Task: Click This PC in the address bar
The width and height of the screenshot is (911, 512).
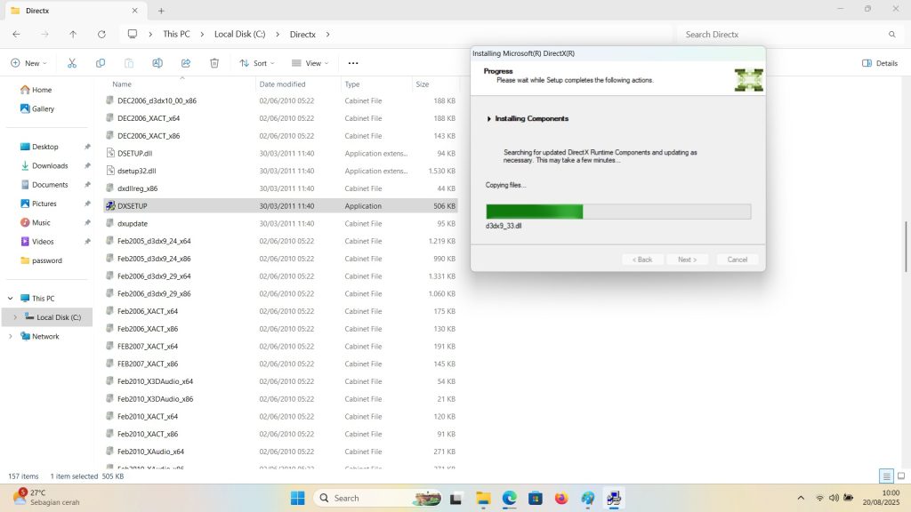Action: 176,35
